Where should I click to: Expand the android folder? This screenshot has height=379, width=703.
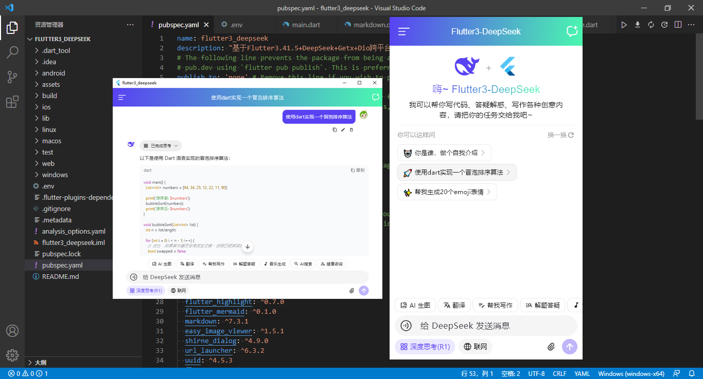(54, 73)
